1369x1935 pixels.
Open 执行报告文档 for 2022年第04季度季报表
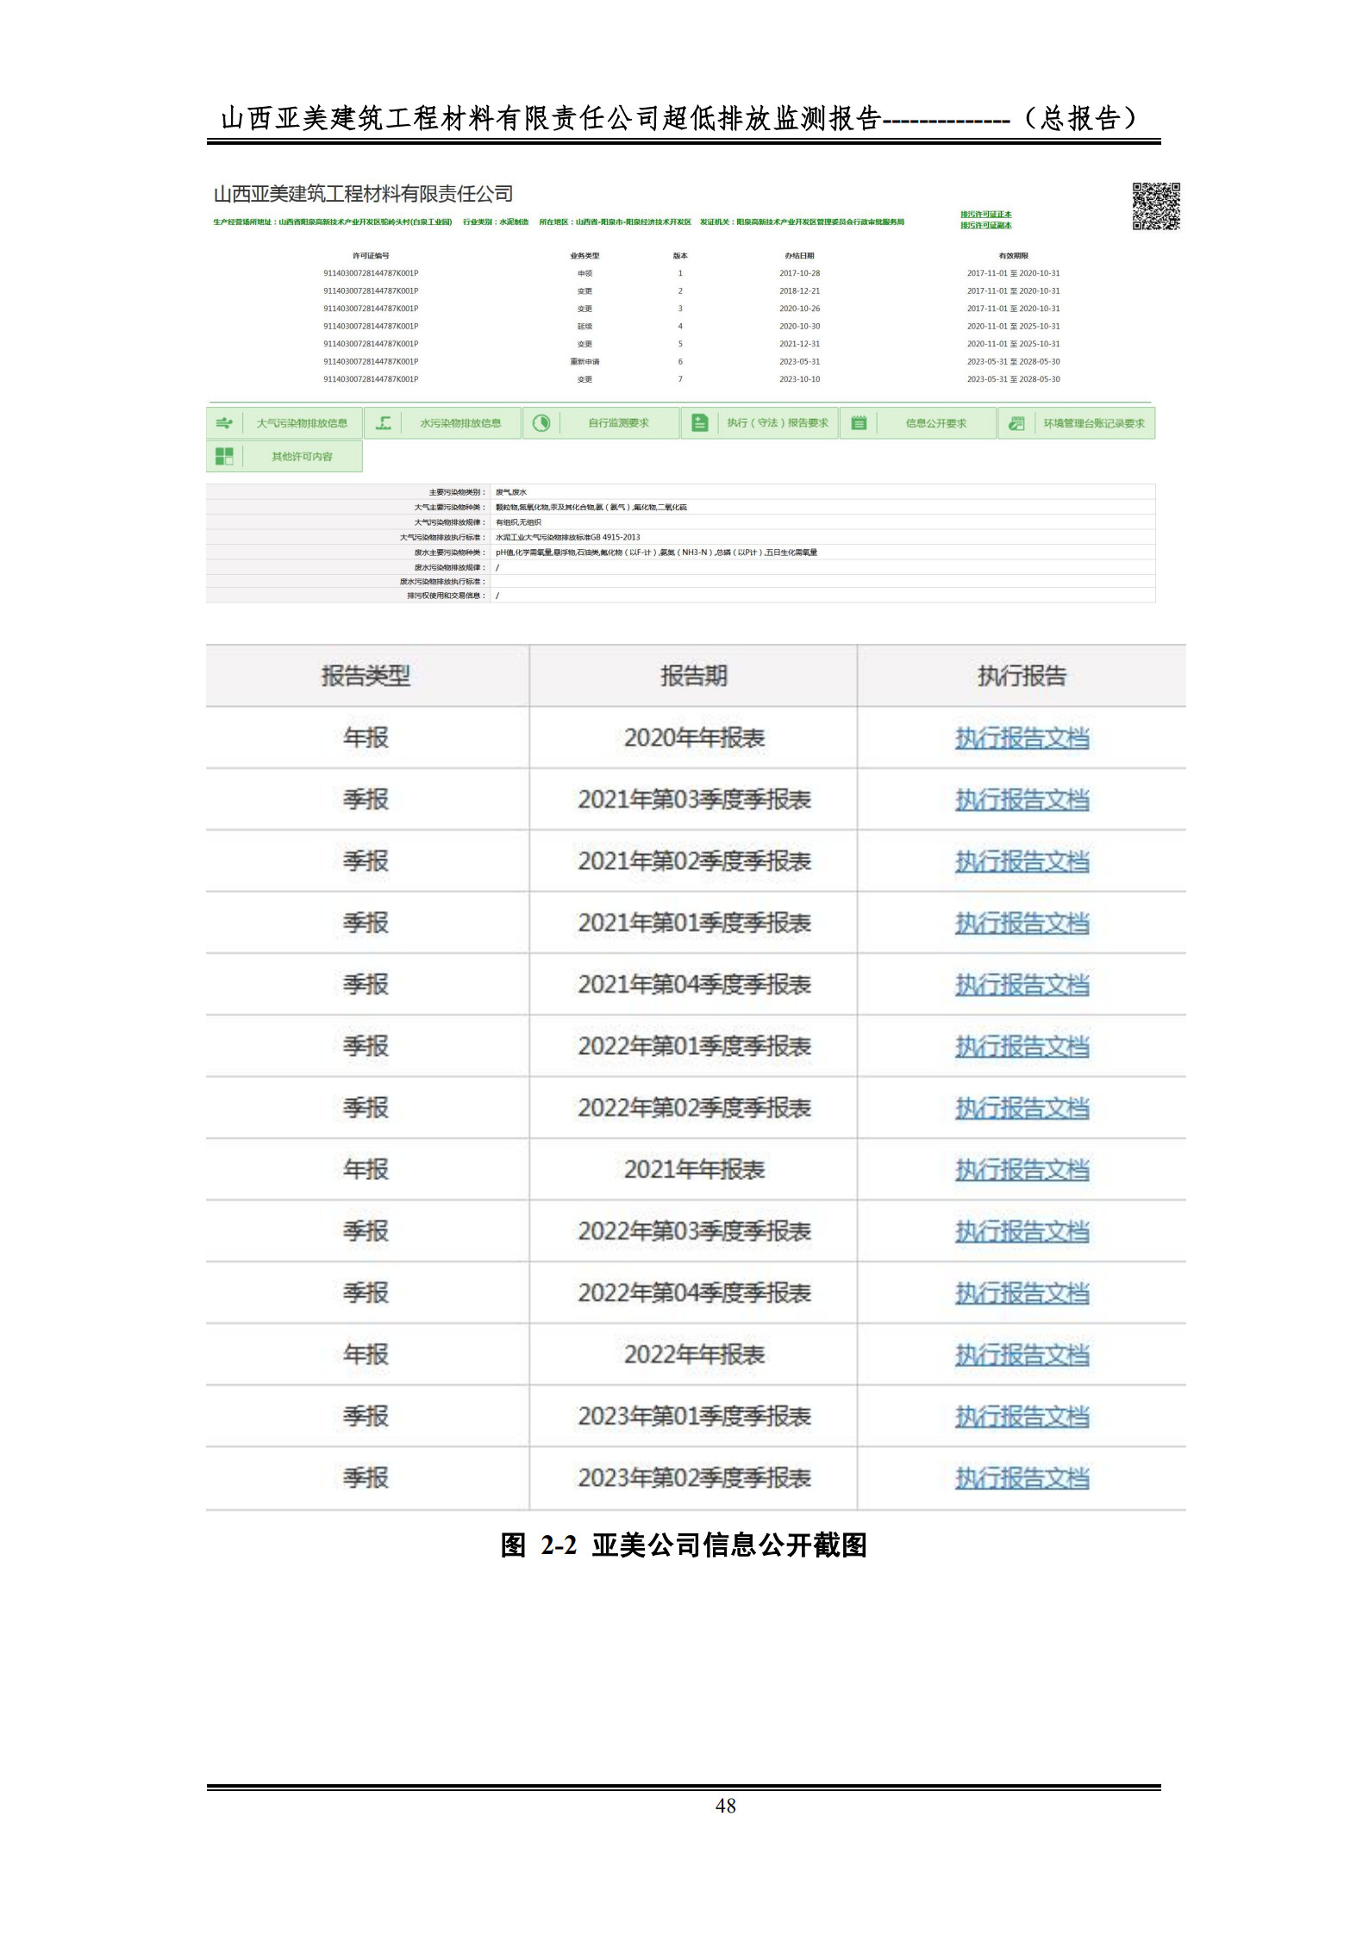coord(1022,1294)
